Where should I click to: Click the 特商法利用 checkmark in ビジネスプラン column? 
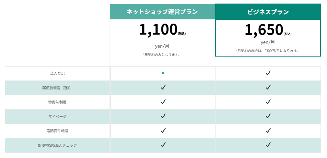click(268, 102)
